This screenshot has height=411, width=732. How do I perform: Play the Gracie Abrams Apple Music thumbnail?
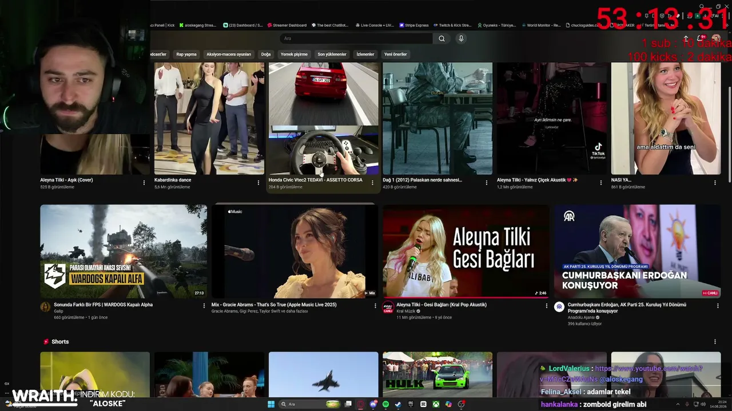295,251
